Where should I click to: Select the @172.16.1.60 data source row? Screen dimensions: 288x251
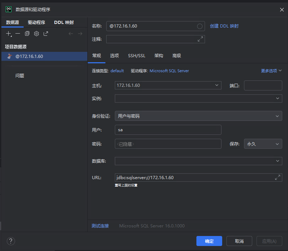[44, 56]
